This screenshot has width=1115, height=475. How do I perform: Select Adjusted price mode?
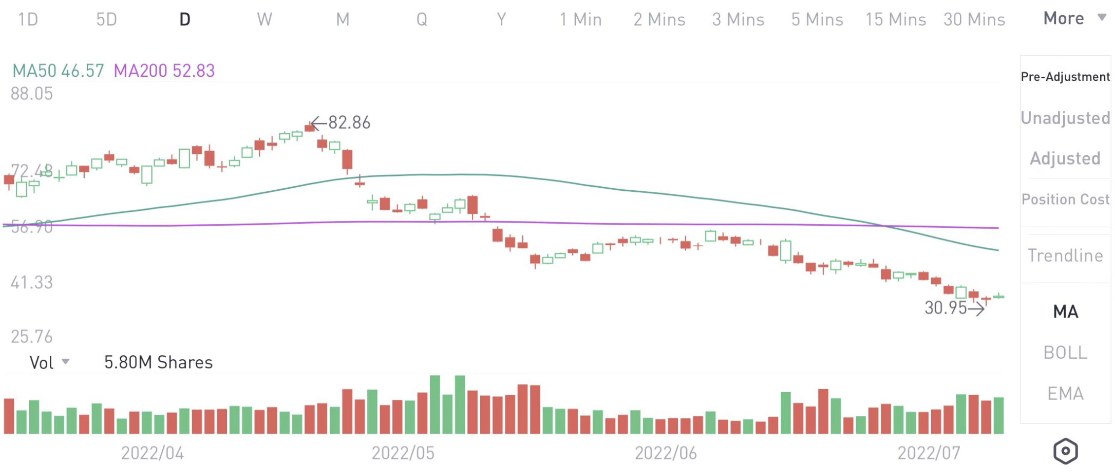(x=1065, y=158)
